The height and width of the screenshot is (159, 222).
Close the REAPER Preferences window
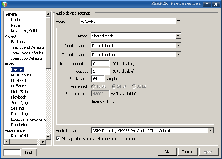[x=216, y=4]
